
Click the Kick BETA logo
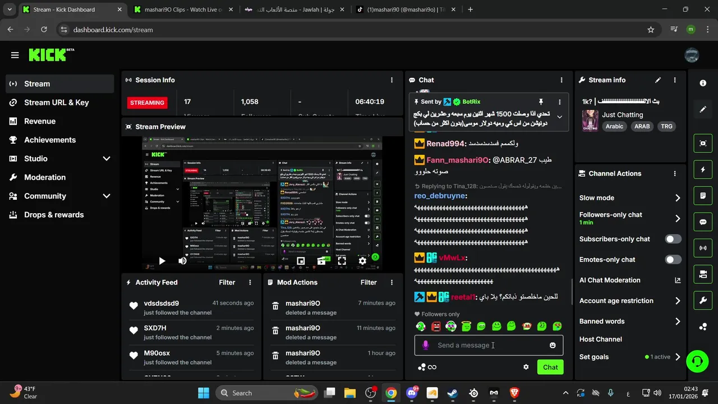(x=51, y=54)
